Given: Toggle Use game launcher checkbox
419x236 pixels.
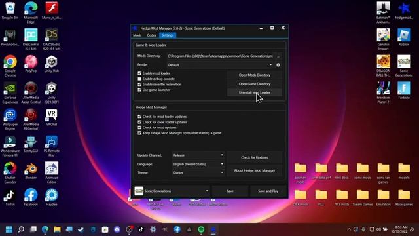Looking at the screenshot, I should tap(139, 90).
